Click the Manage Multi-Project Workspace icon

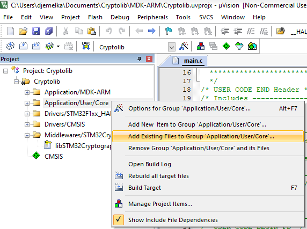[213, 46]
